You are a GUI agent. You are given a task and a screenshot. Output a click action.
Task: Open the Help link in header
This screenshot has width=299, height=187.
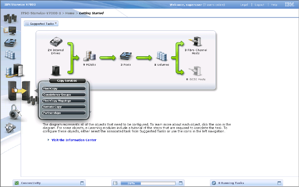coord(274,5)
